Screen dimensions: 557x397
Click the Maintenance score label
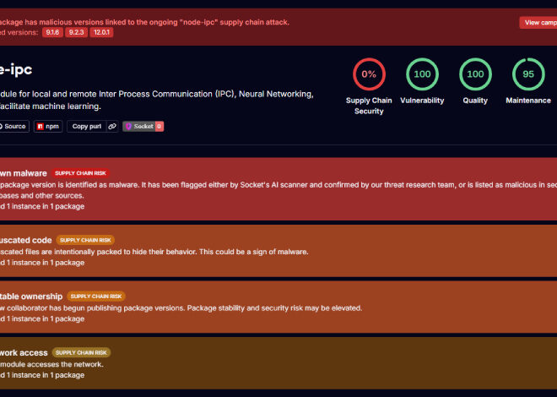pyautogui.click(x=528, y=101)
